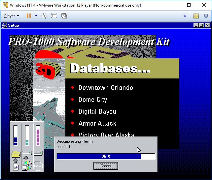Close the Setup window
Viewport: 212px width, 180px height.
pos(207,25)
